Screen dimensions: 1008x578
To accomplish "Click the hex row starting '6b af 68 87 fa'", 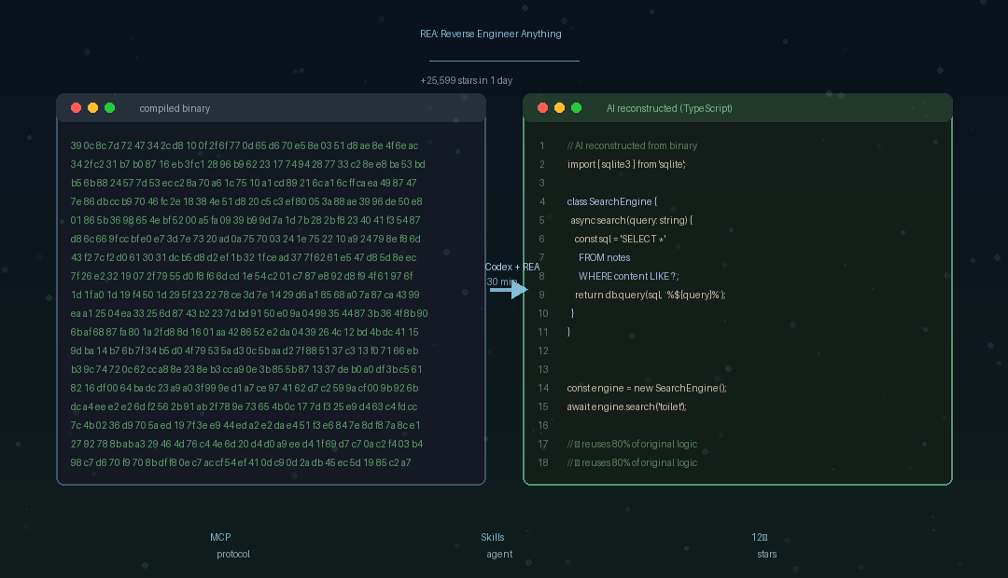I will pyautogui.click(x=245, y=332).
